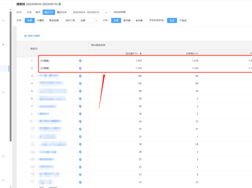Collapse the blue chevron section in left sidebar
Image resolution: width=252 pixels, height=188 pixels.
pyautogui.click(x=3, y=44)
